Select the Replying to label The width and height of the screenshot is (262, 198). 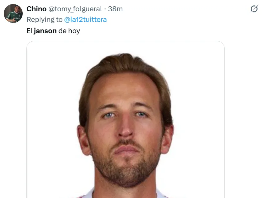pyautogui.click(x=44, y=20)
